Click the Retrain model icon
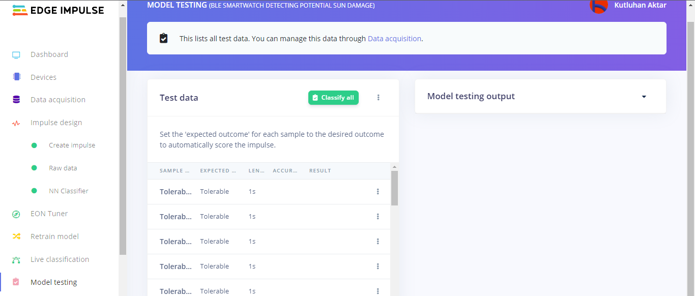 tap(16, 236)
